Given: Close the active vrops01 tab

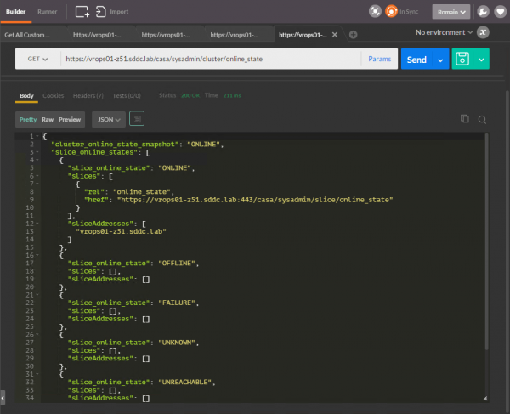Looking at the screenshot, I should coord(335,35).
